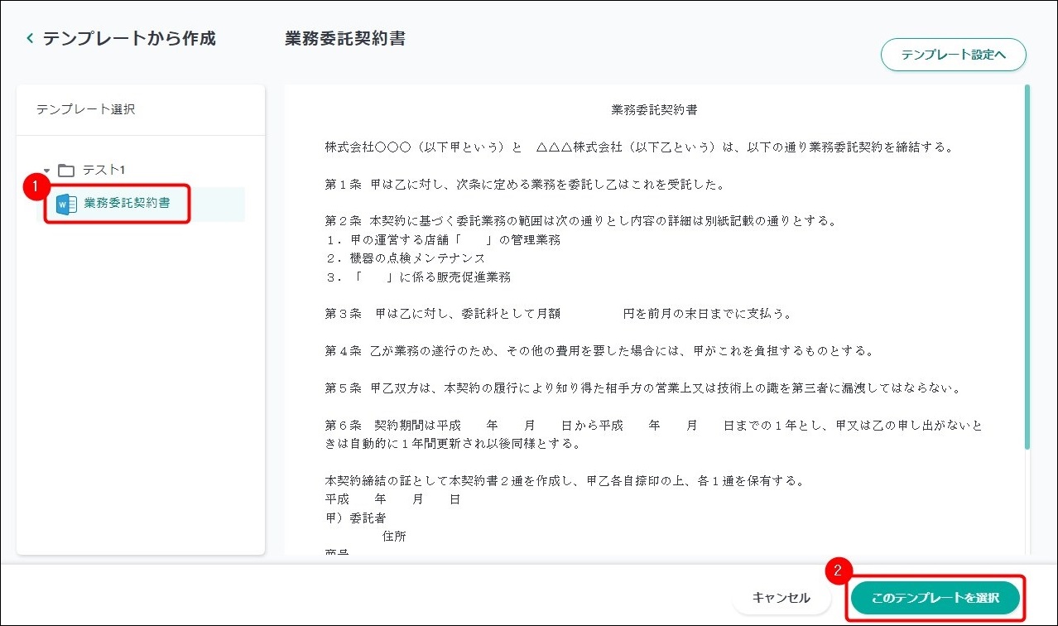Click the centered 業務委託契約書 title in the preview

click(654, 109)
